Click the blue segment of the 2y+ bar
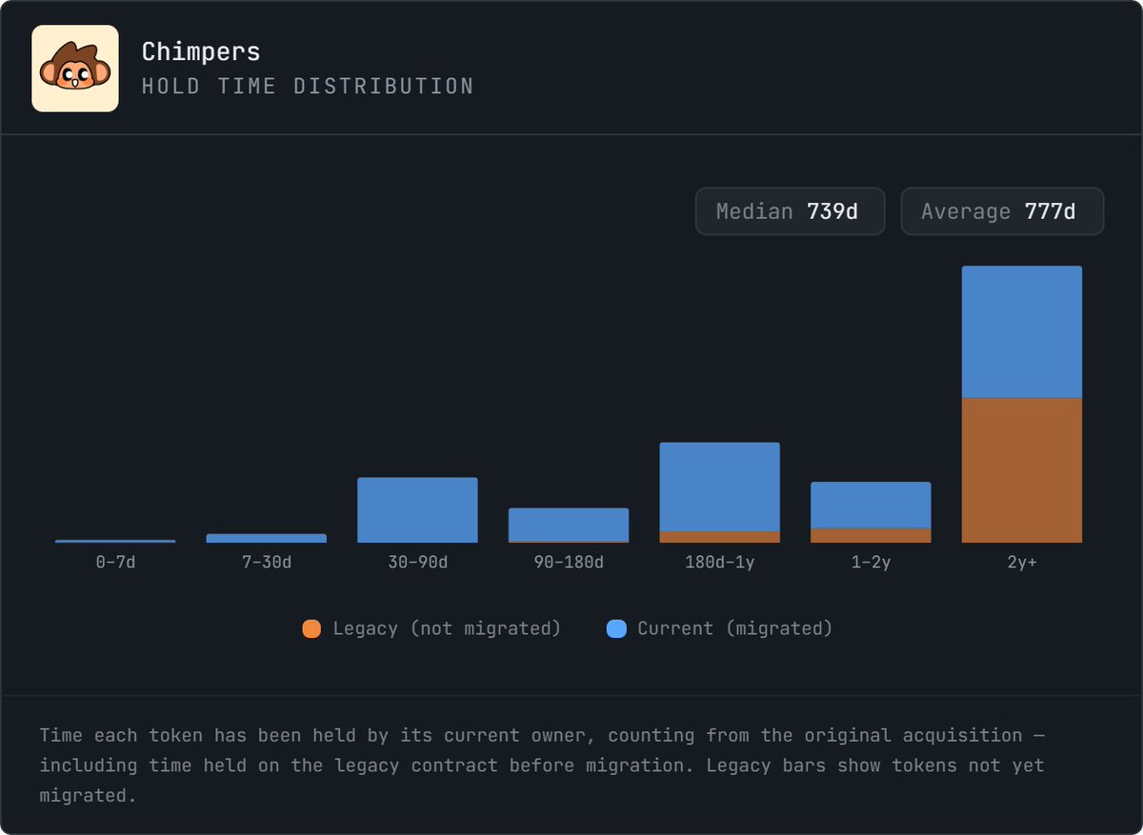Image resolution: width=1143 pixels, height=835 pixels. click(x=1022, y=331)
